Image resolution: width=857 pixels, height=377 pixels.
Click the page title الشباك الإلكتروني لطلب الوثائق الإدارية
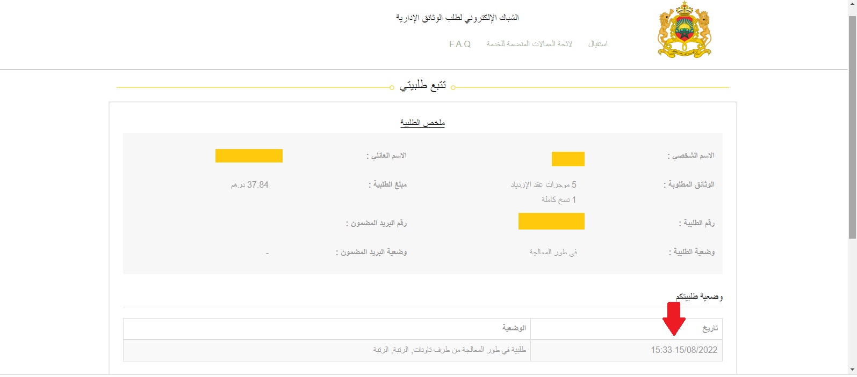(457, 18)
